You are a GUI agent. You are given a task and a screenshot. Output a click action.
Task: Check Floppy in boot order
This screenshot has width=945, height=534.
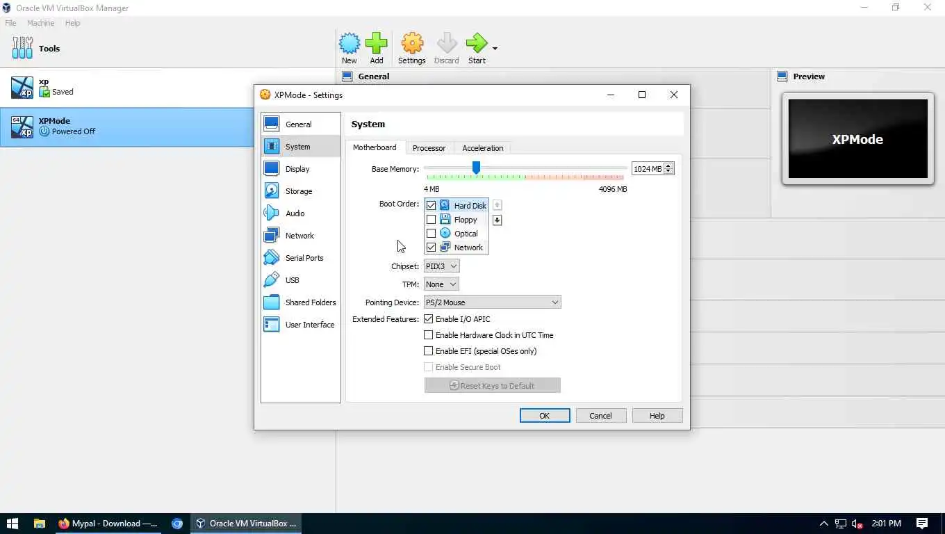[431, 220]
